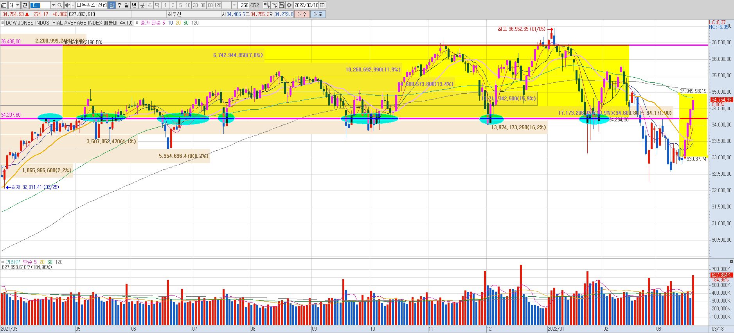Viewport: 734px width, 333px height.
Task: Click the chart layout icon at the toolbar's far left
Action: (x=4, y=5)
